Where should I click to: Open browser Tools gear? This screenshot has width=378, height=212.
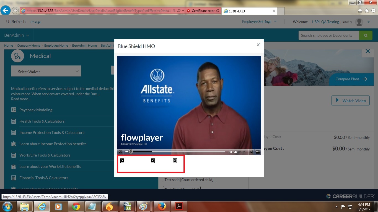point(373,11)
